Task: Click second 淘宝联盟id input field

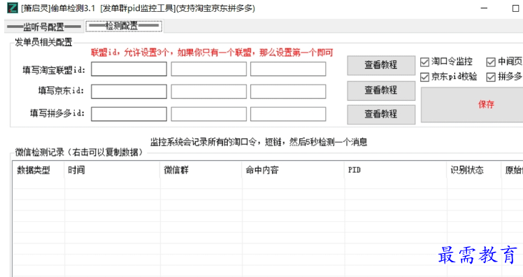Action: (x=209, y=69)
